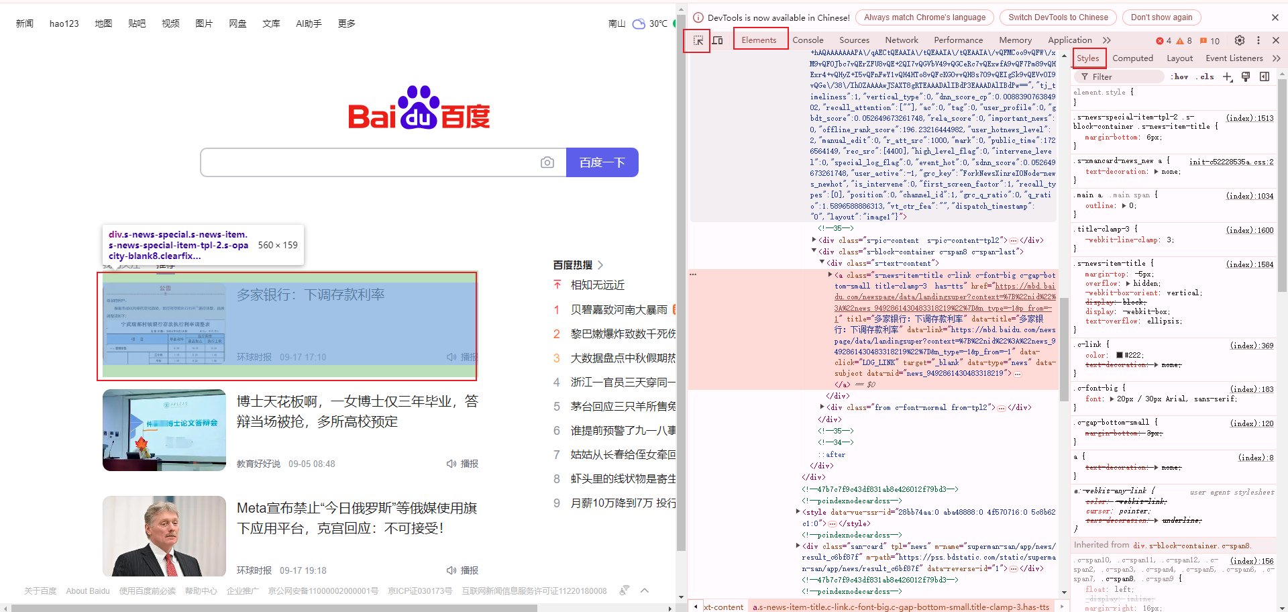The height and width of the screenshot is (612, 1288).
Task: Click 播报 speaker icon for 多家银行 article
Action: tap(451, 357)
